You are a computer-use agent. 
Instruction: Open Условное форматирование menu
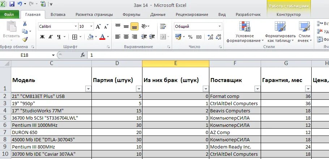(245, 32)
